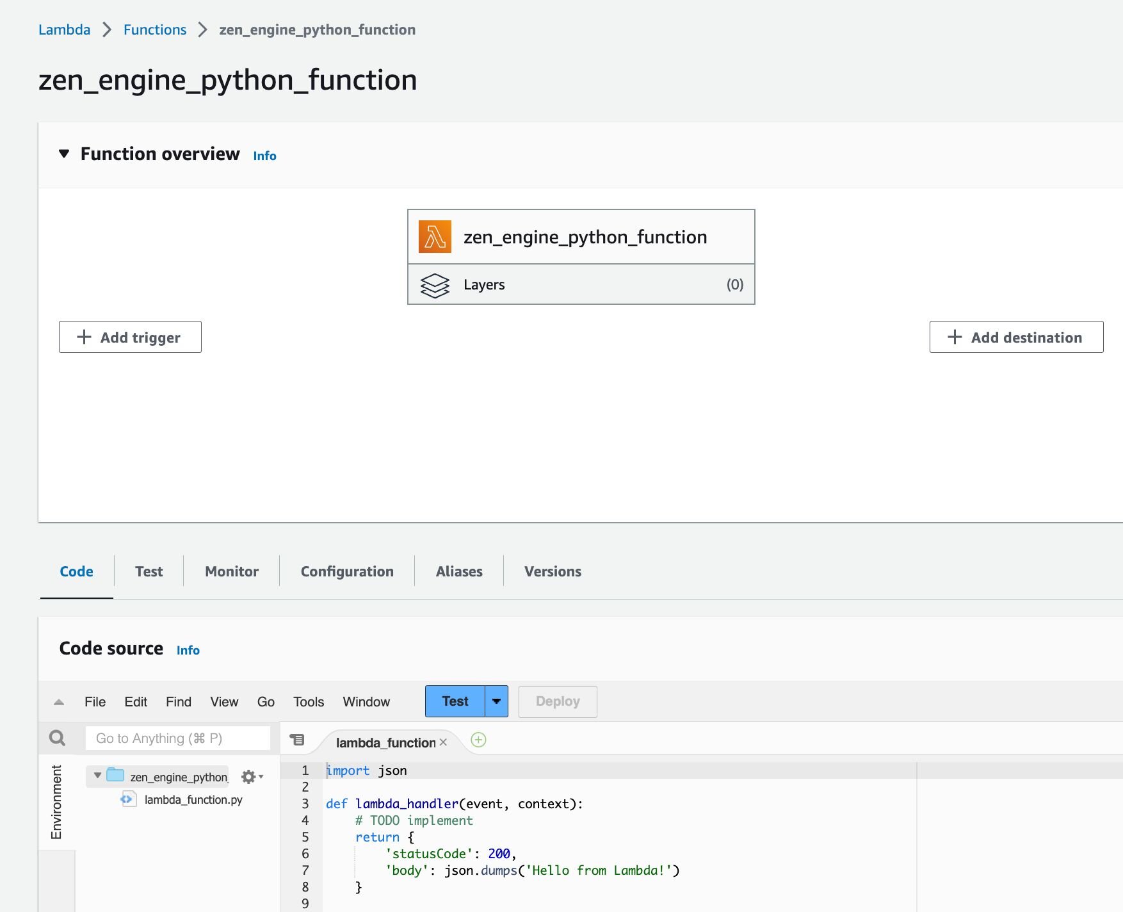Viewport: 1123px width, 912px height.
Task: Click the Layers stack icon
Action: [435, 285]
